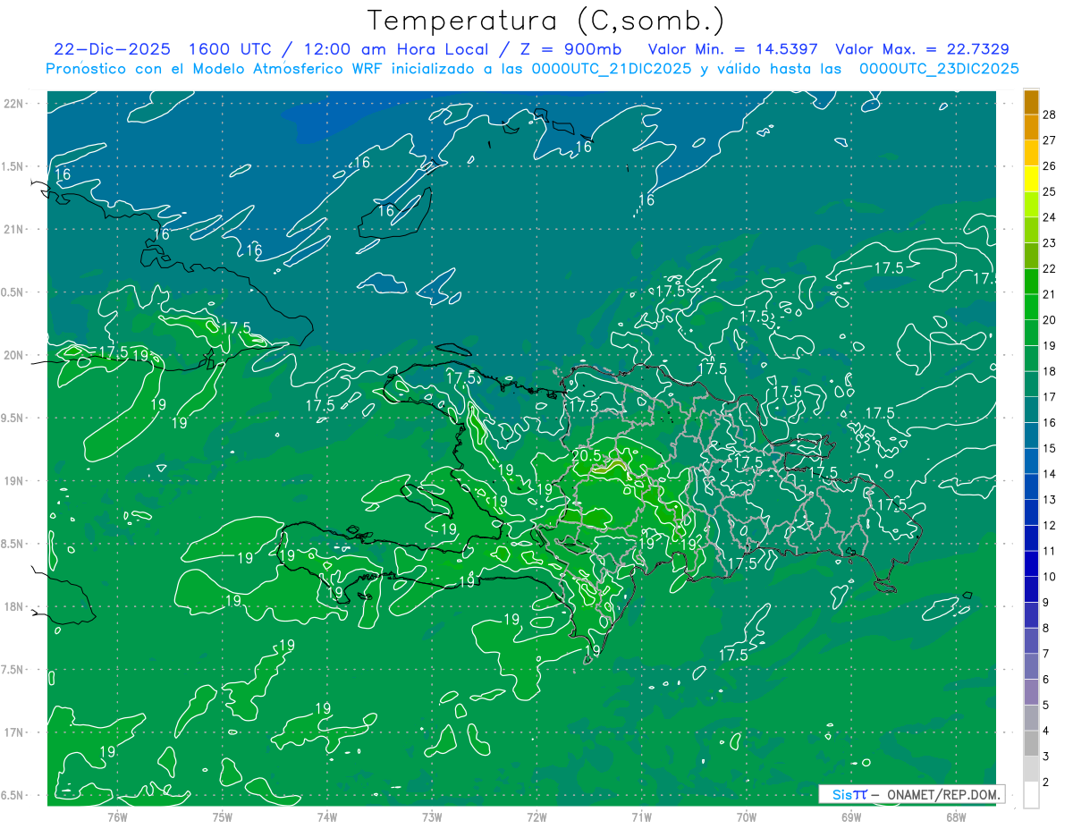Click the "18N" latitude axis label
The image size is (1073, 829).
pos(13,606)
